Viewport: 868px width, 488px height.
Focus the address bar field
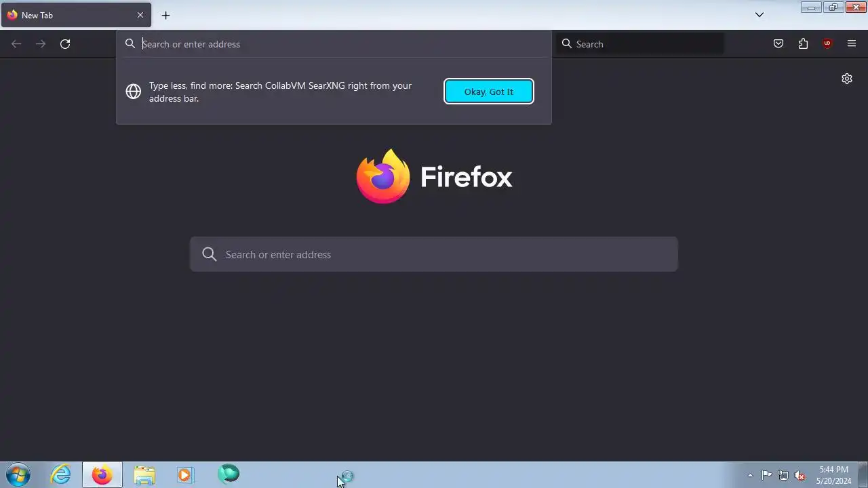click(x=334, y=44)
